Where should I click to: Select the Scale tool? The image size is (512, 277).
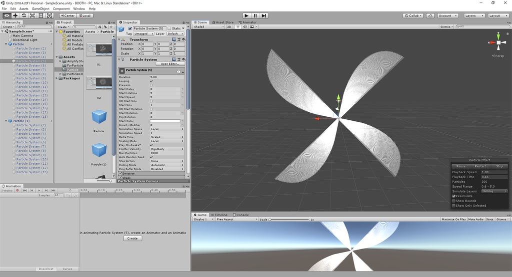pyautogui.click(x=32, y=15)
